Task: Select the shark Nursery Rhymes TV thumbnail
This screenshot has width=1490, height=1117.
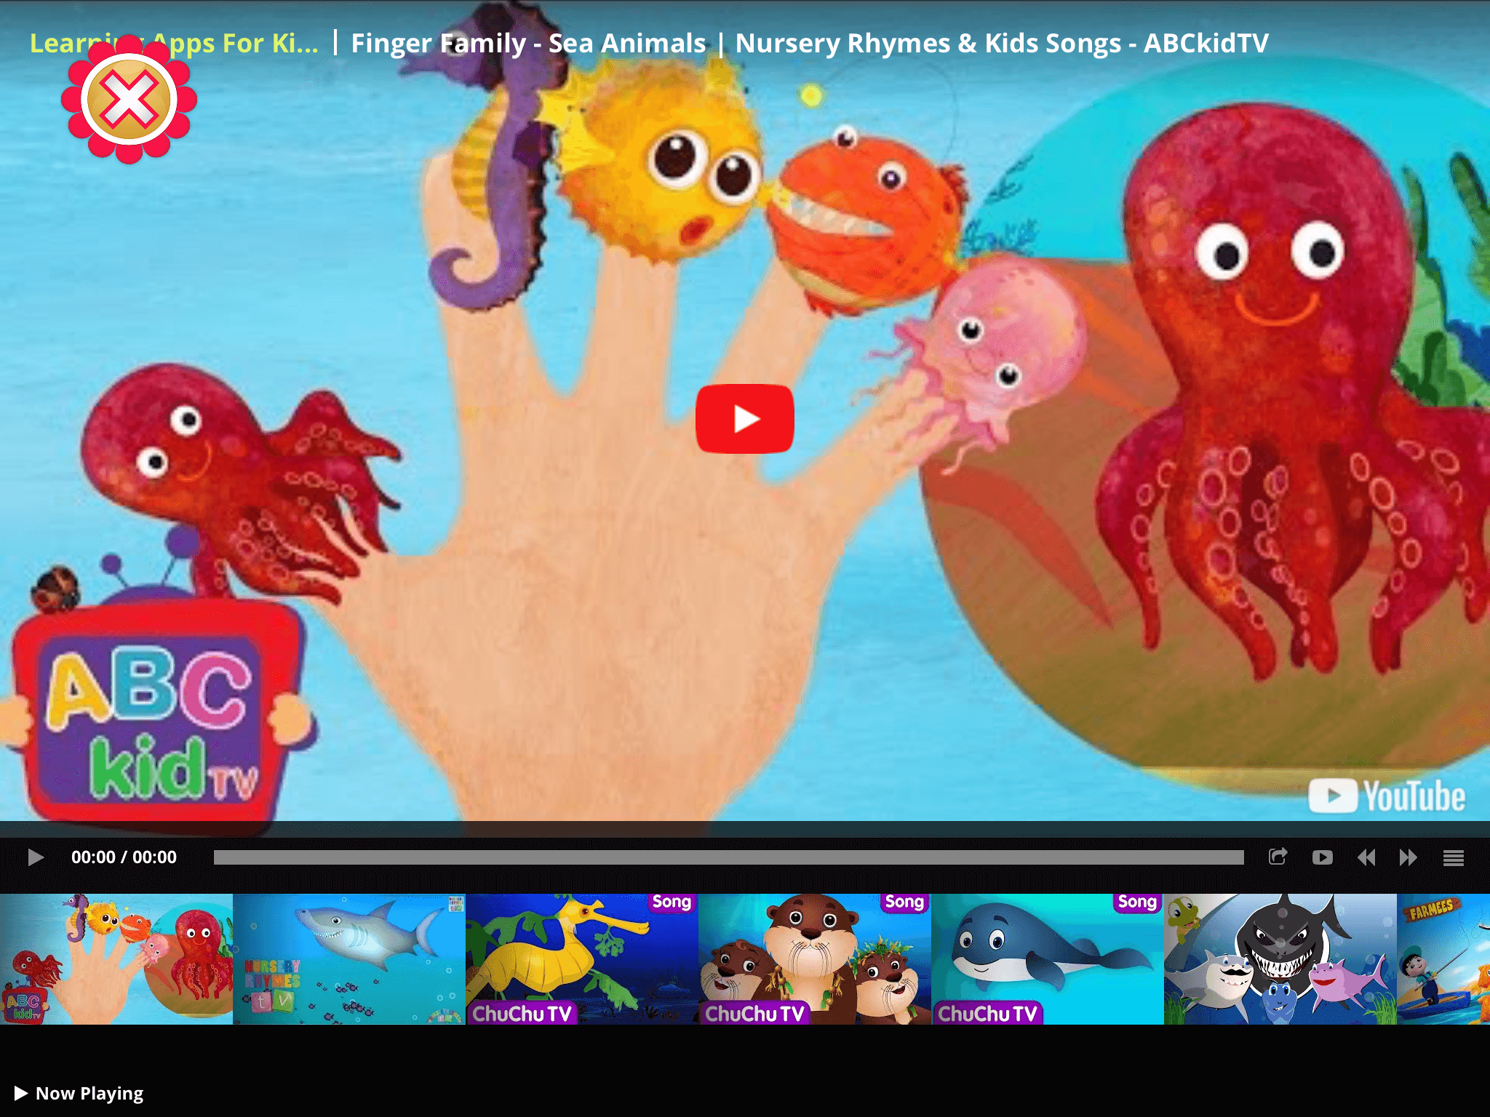Action: click(x=349, y=958)
